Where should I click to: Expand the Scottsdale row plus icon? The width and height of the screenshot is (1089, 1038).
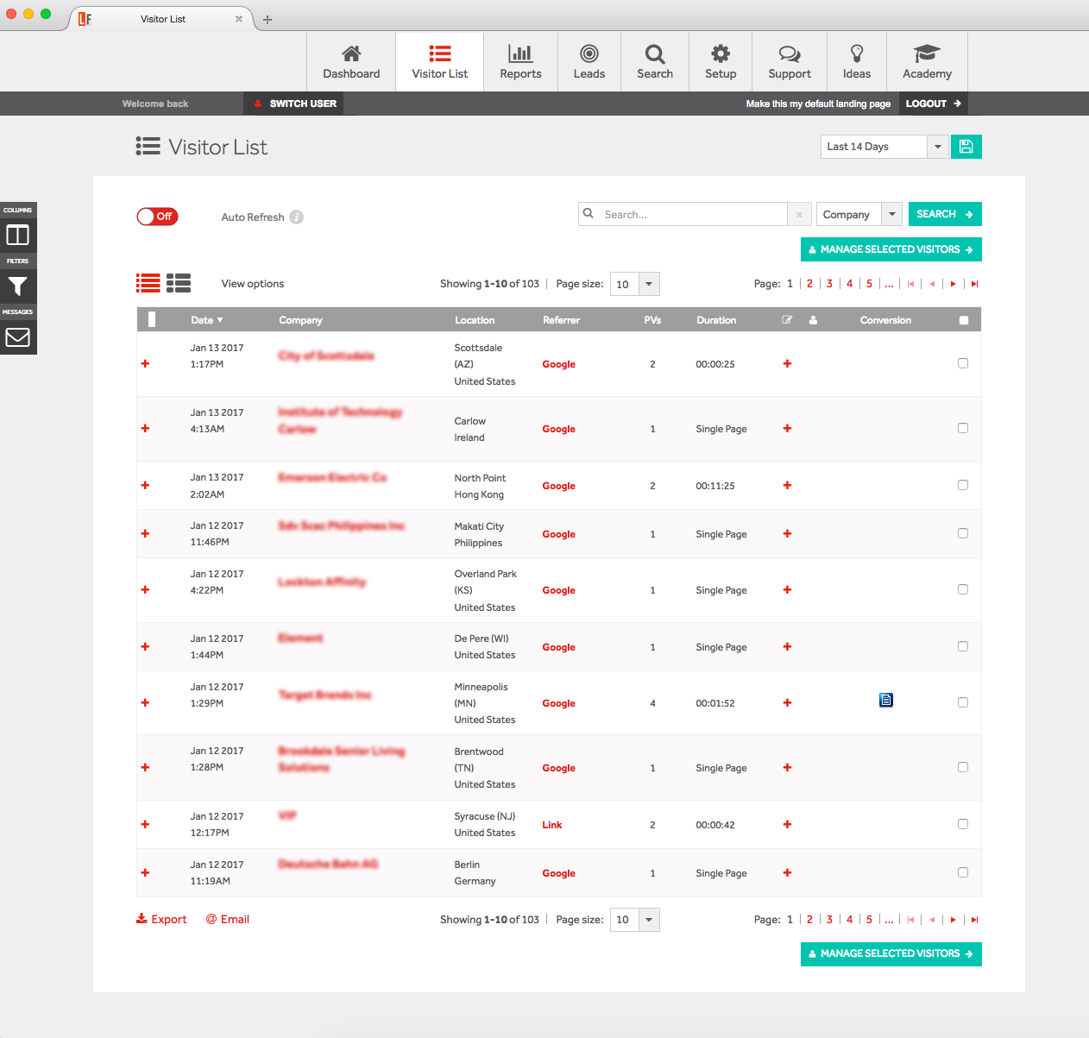tap(145, 364)
